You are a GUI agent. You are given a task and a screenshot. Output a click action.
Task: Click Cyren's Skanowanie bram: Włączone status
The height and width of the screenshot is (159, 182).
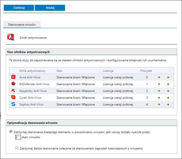pyautogui.click(x=76, y=98)
